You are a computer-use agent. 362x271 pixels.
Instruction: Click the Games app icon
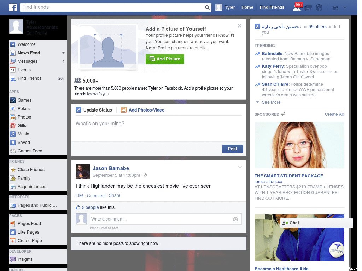pos(13,100)
